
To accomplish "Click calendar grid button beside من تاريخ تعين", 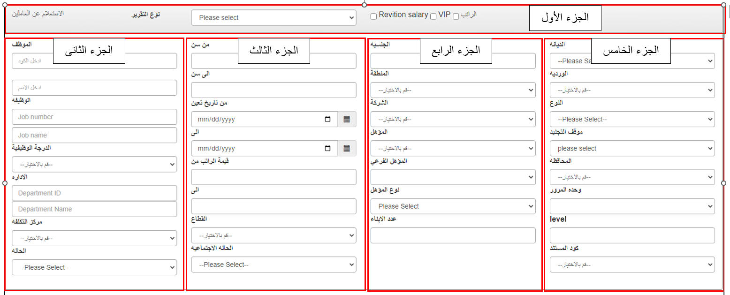I will click(347, 119).
